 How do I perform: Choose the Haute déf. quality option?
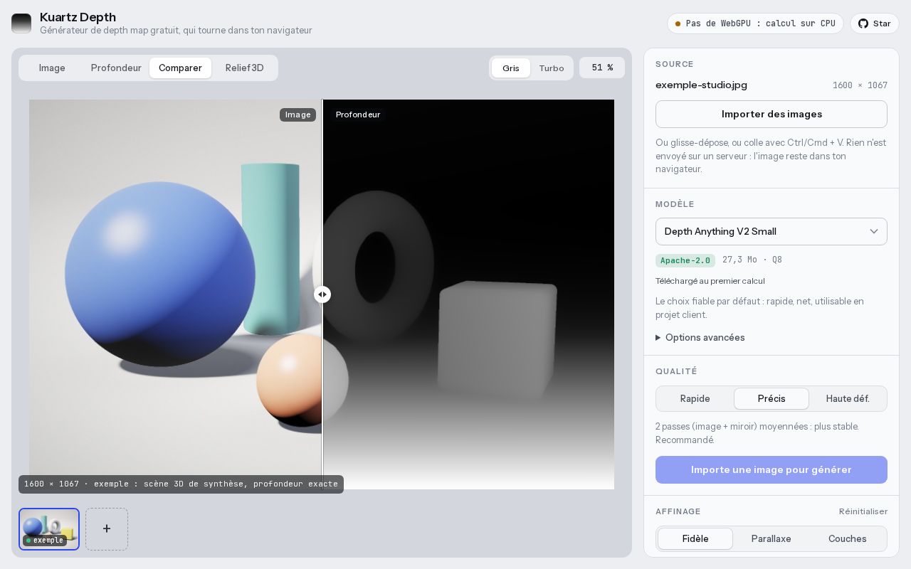tap(848, 398)
